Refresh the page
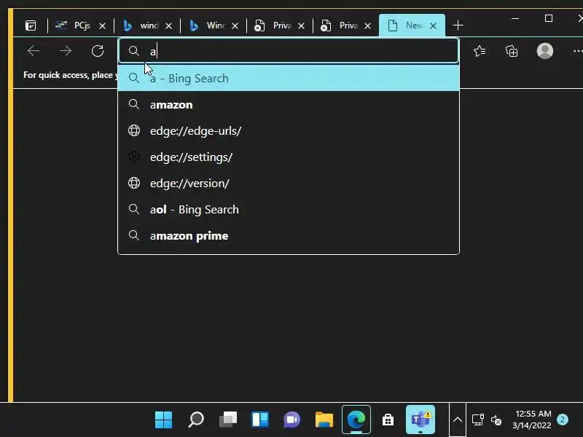Screen dimensions: 583x437 (x=98, y=51)
